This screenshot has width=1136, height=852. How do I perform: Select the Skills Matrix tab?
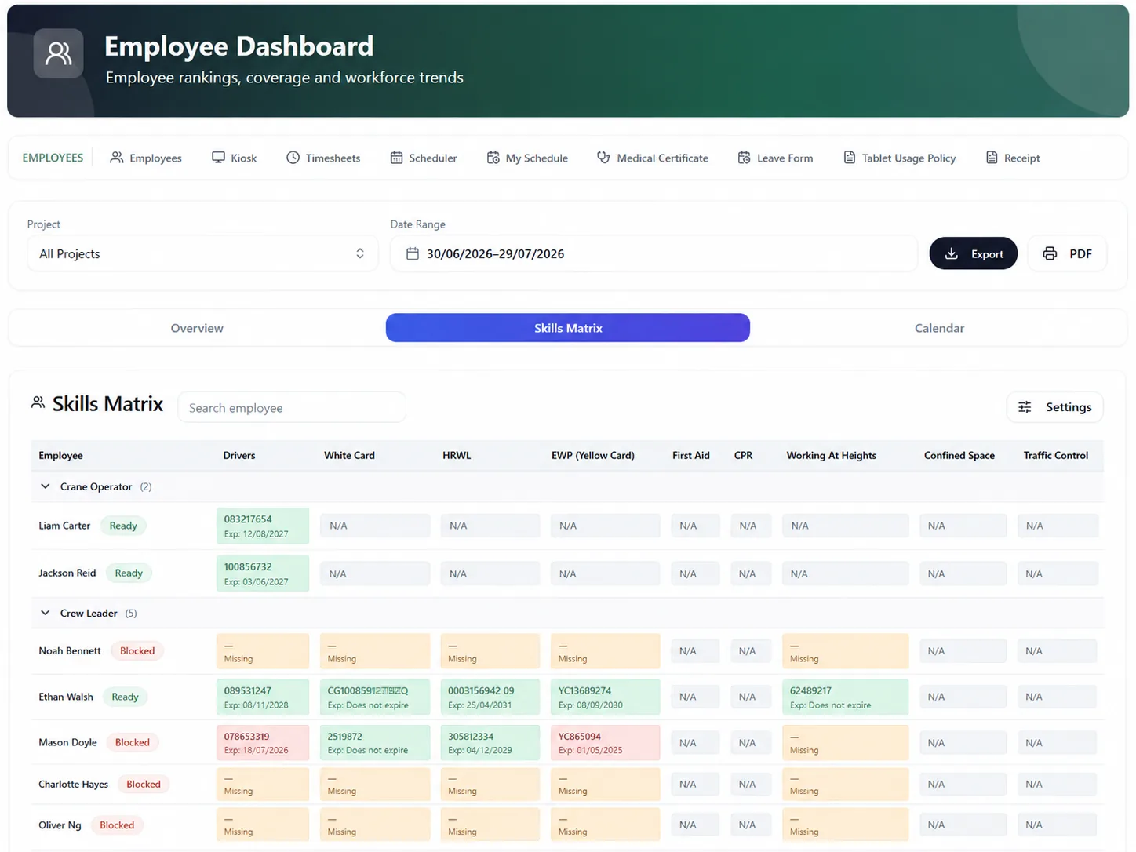click(568, 328)
